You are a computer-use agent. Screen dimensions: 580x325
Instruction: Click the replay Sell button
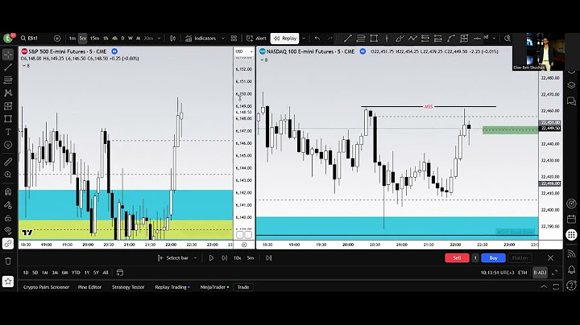[x=457, y=257]
